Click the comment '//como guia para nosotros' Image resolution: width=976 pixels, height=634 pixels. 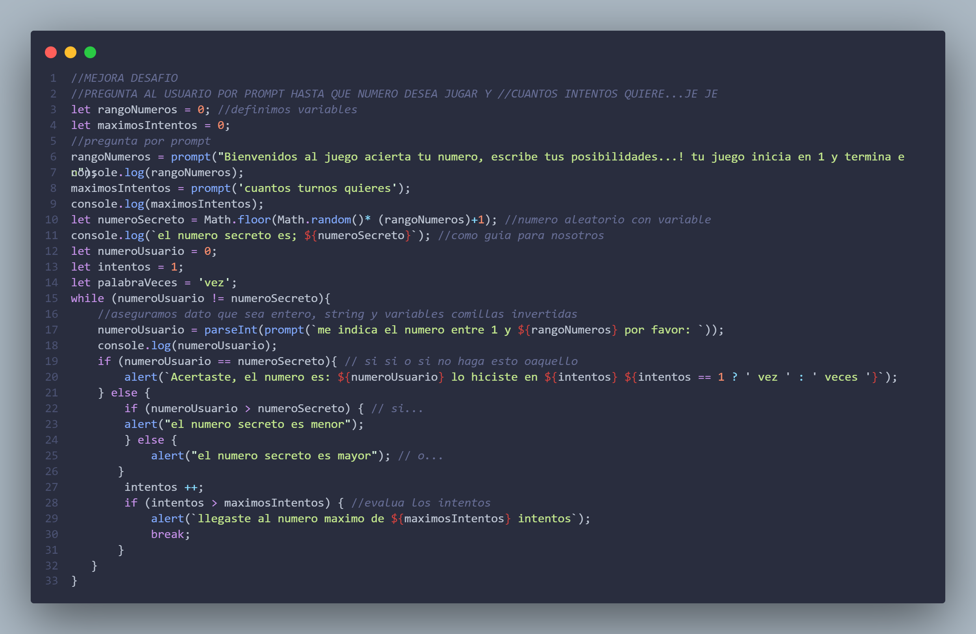521,236
